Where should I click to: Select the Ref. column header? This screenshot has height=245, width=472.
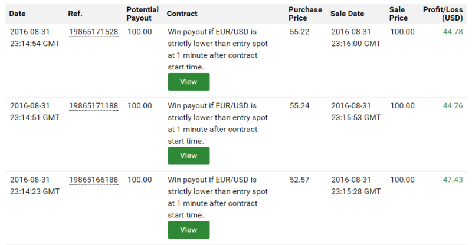coord(76,14)
